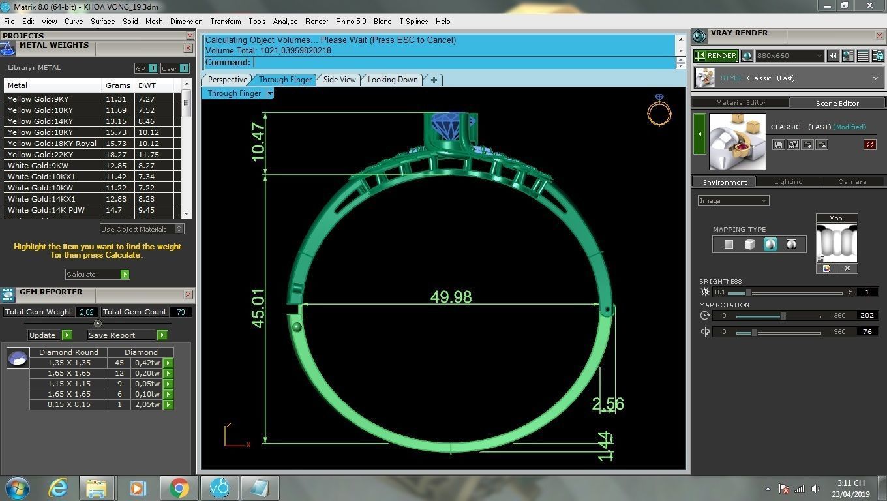Image resolution: width=887 pixels, height=501 pixels.
Task: Click the Metal Weights cone icon
Action: (8, 49)
